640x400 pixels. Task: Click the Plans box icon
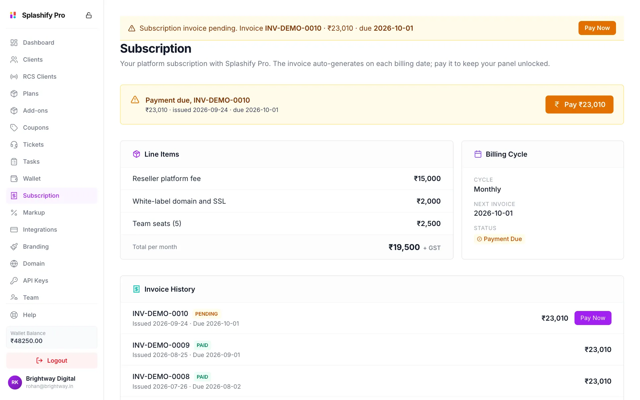pos(14,94)
